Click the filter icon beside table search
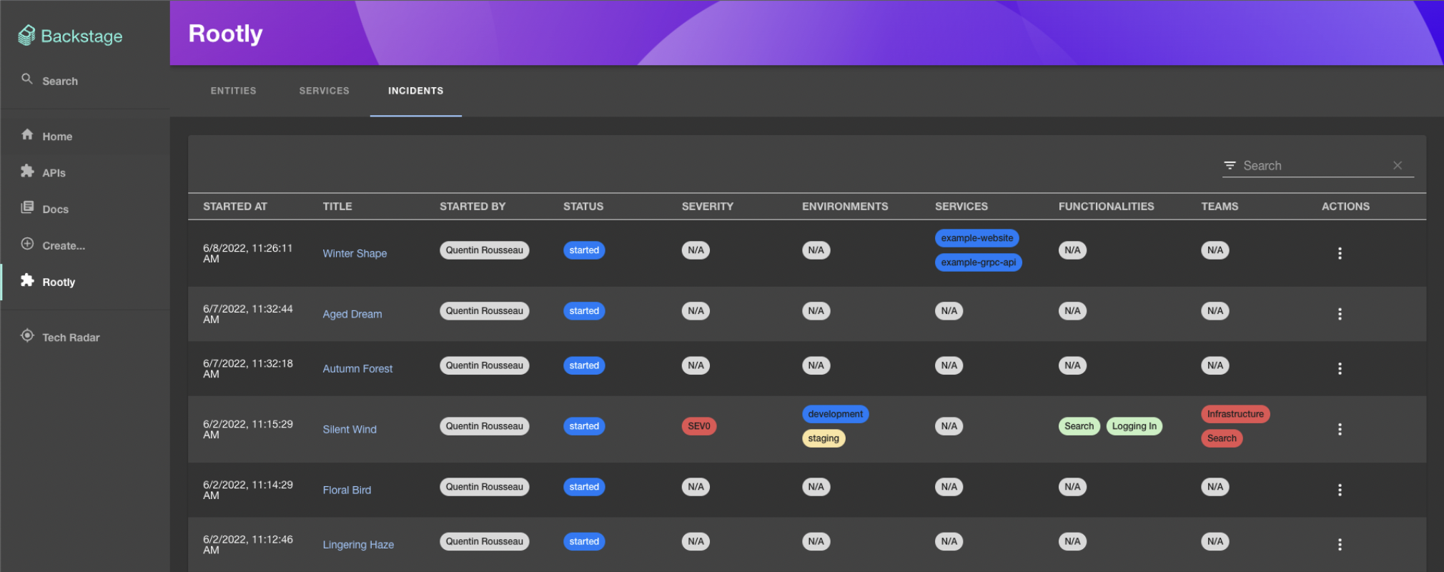The image size is (1444, 572). [x=1230, y=165]
